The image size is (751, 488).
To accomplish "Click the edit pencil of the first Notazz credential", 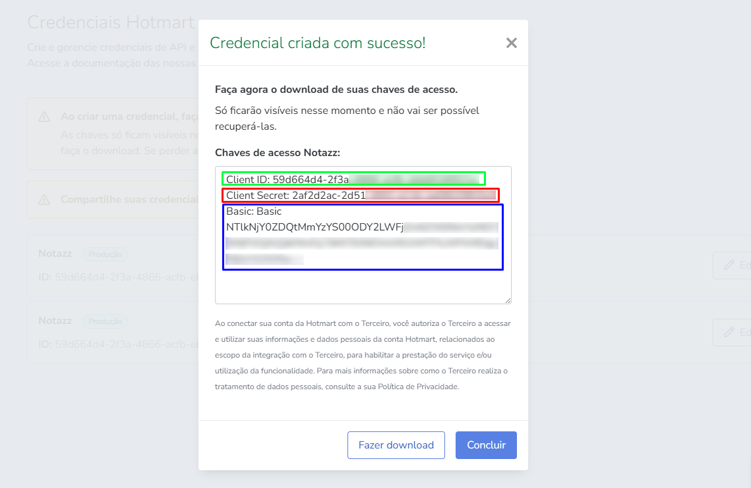I will (729, 265).
